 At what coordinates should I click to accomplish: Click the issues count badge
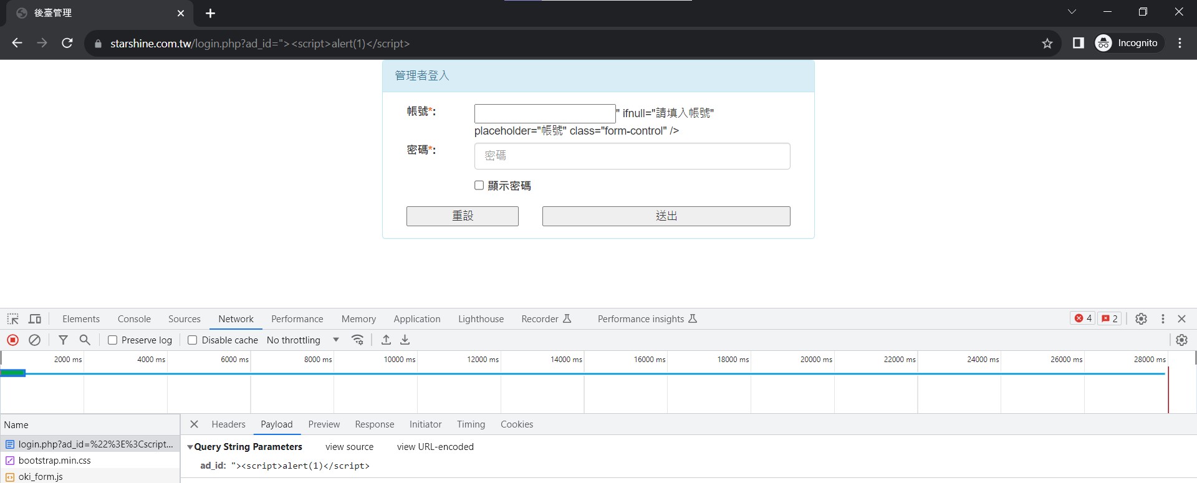point(1110,318)
